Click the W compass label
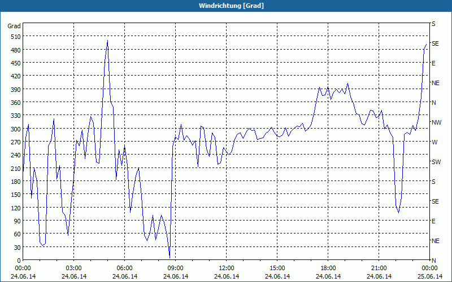 click(x=434, y=142)
